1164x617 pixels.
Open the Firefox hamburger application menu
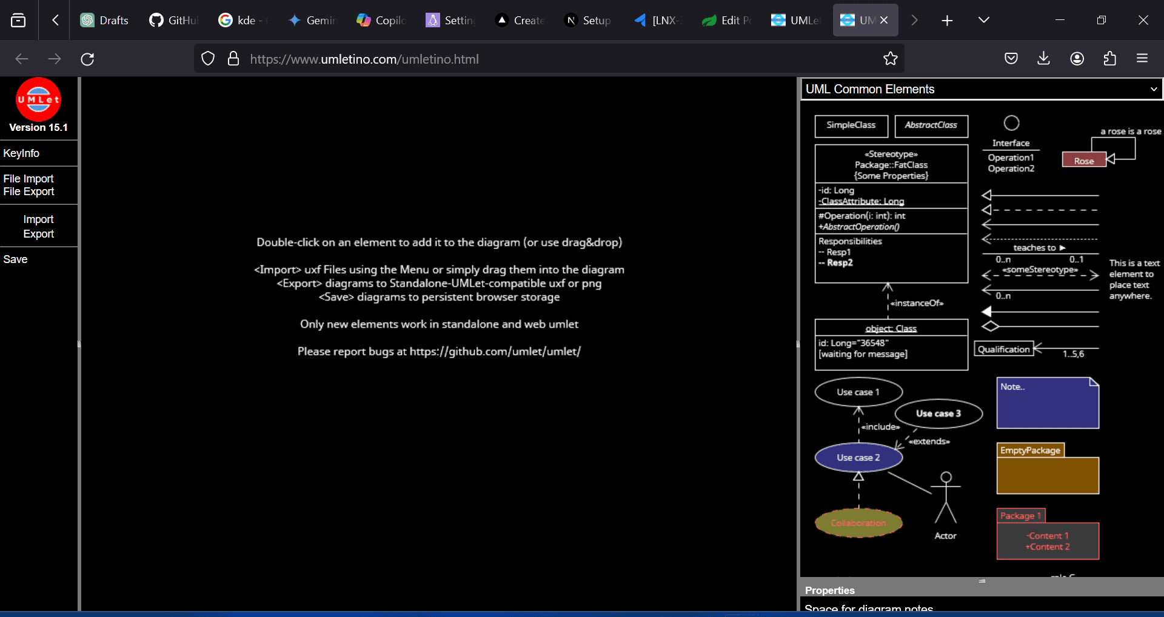point(1142,59)
